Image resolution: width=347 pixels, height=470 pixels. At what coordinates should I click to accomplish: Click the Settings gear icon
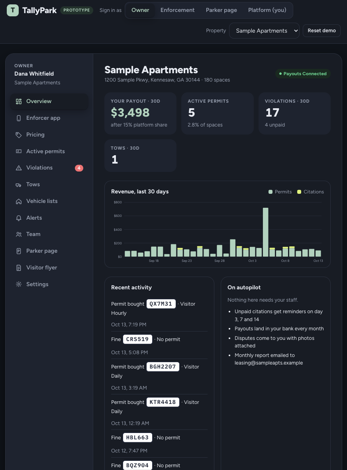point(19,284)
